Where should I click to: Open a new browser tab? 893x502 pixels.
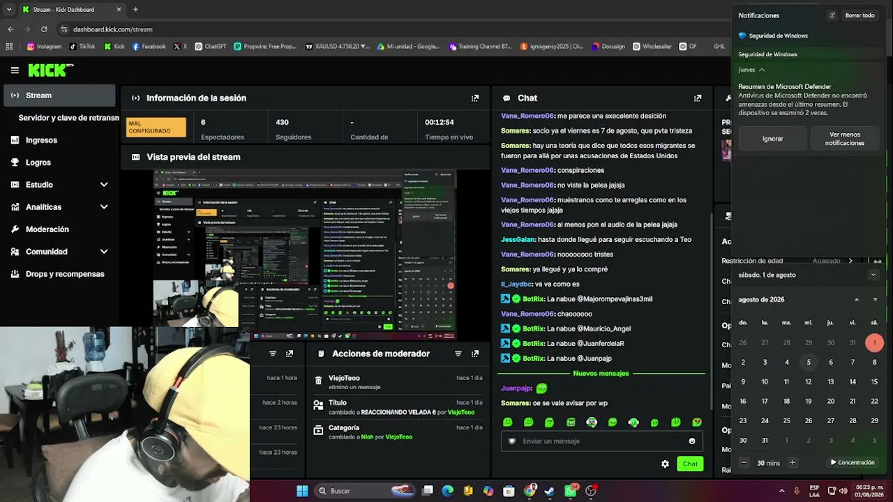click(135, 10)
